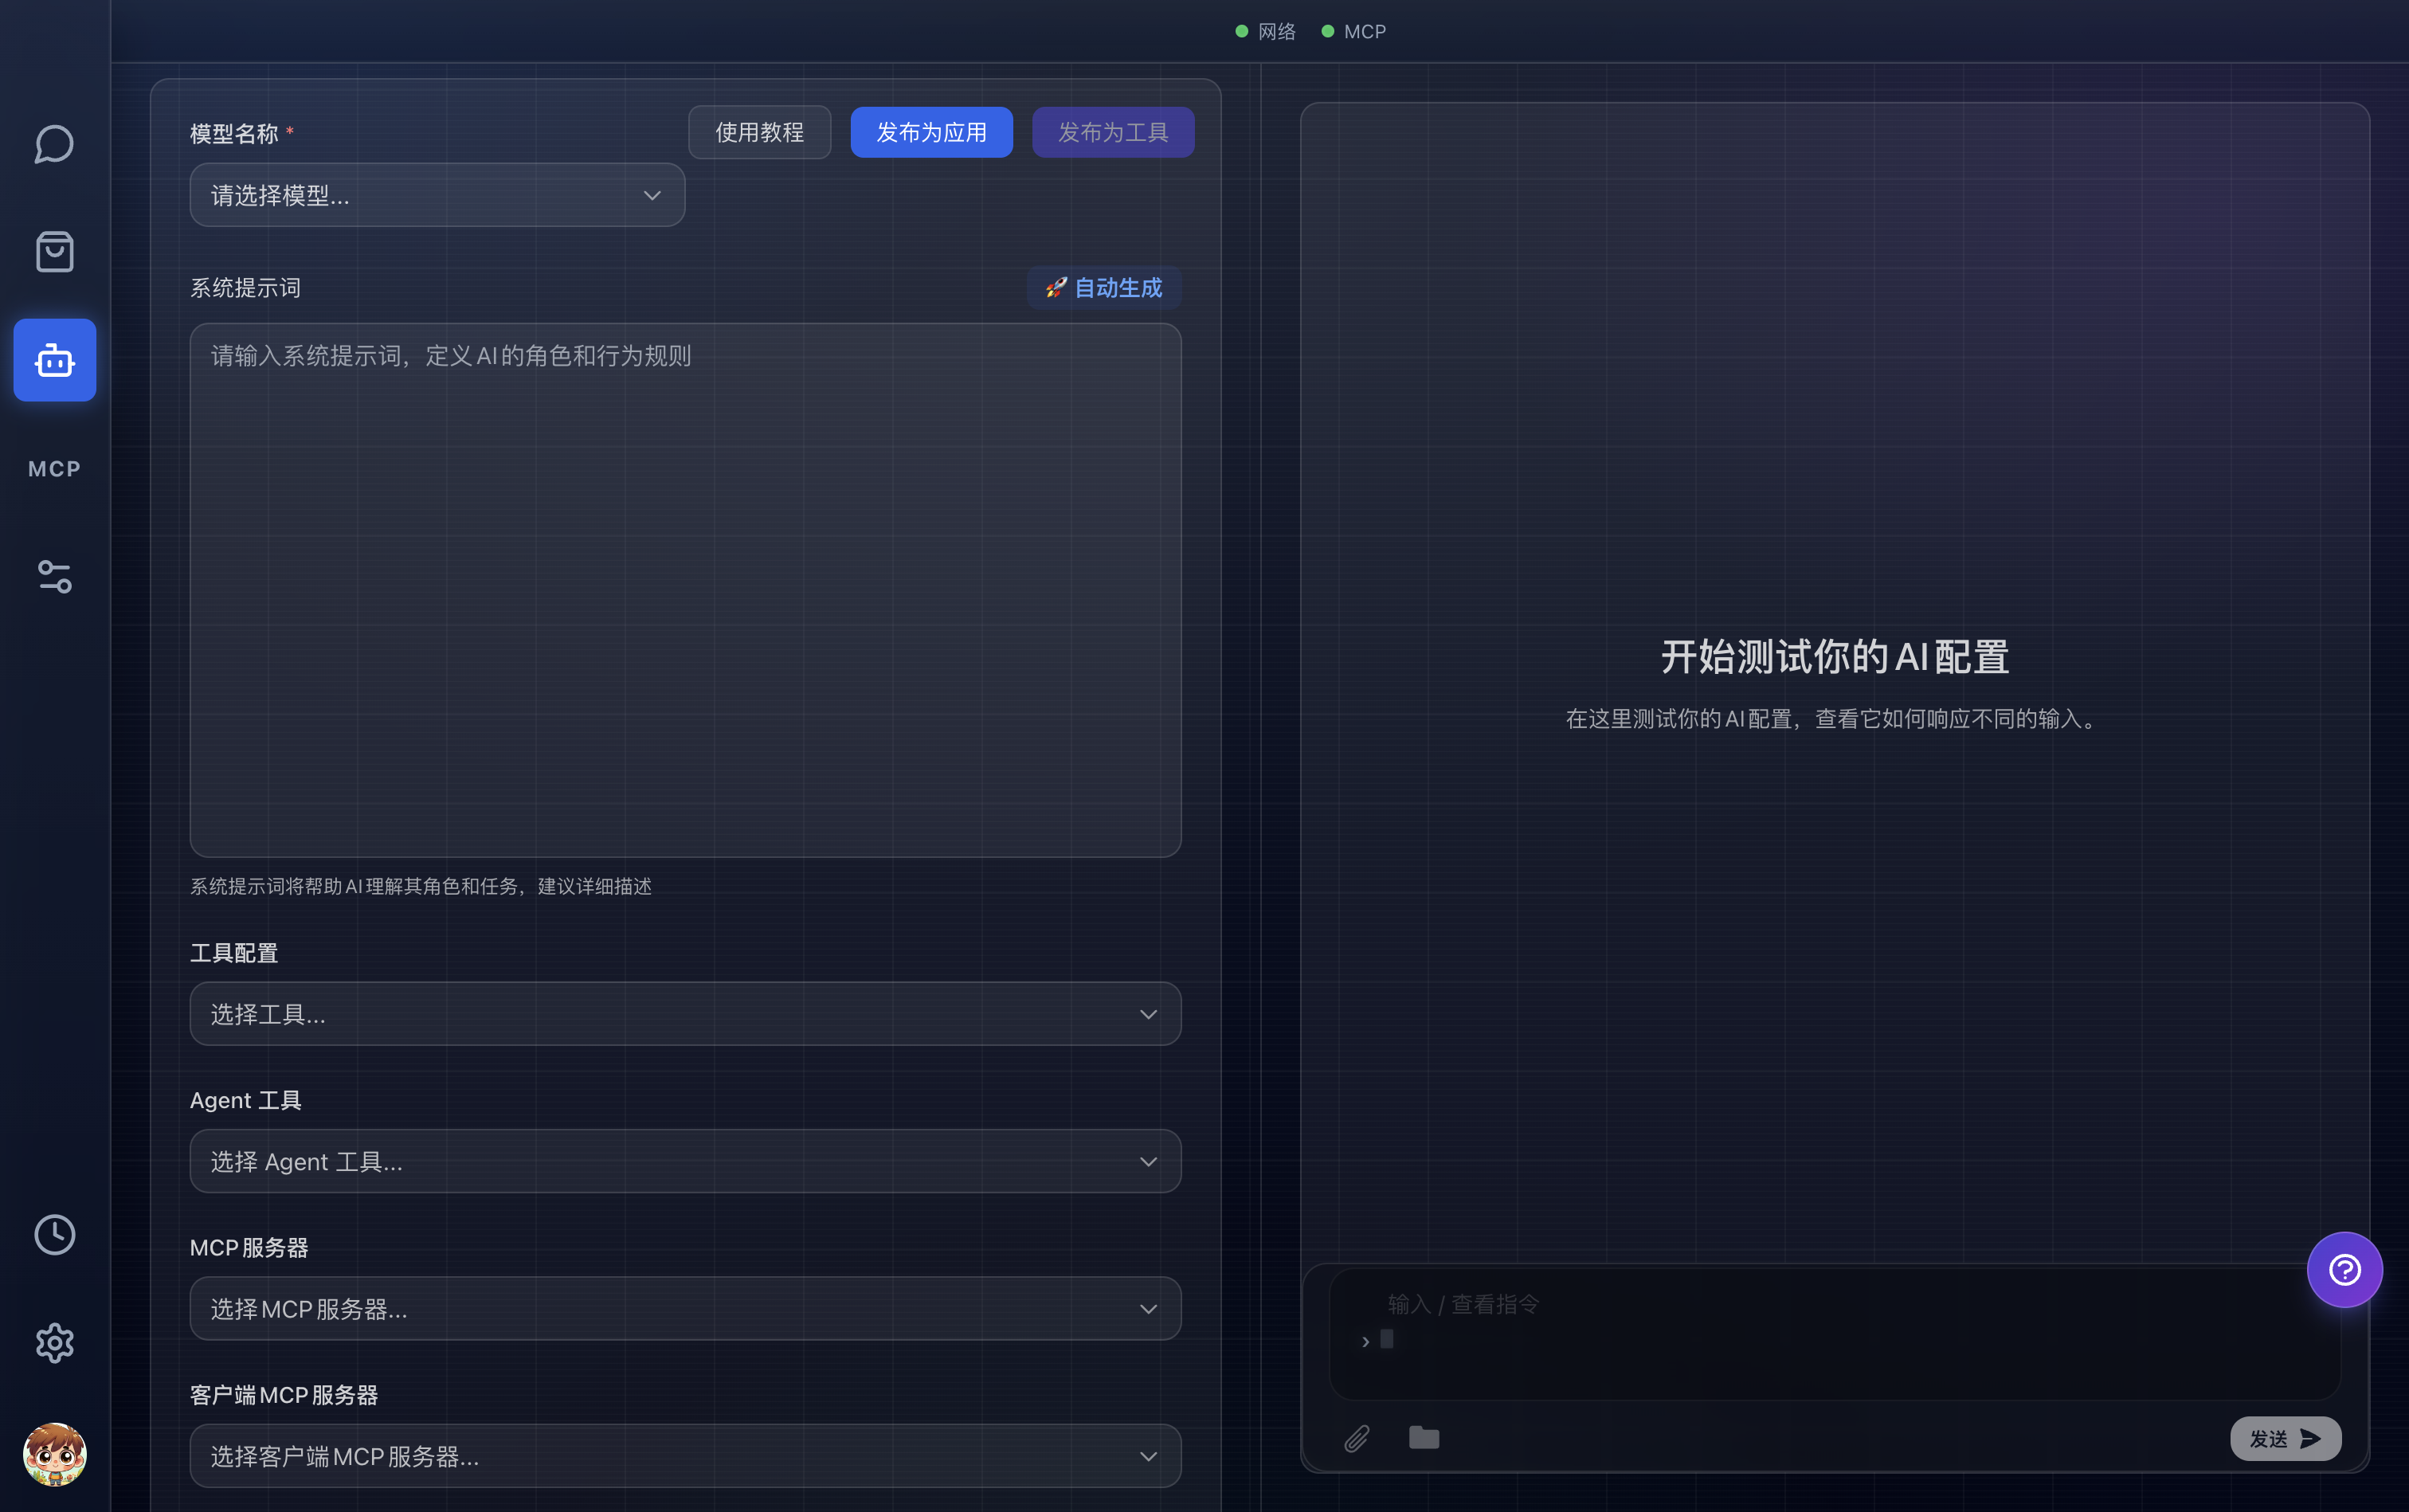Click into the 系统提示词 text area

tap(685, 590)
